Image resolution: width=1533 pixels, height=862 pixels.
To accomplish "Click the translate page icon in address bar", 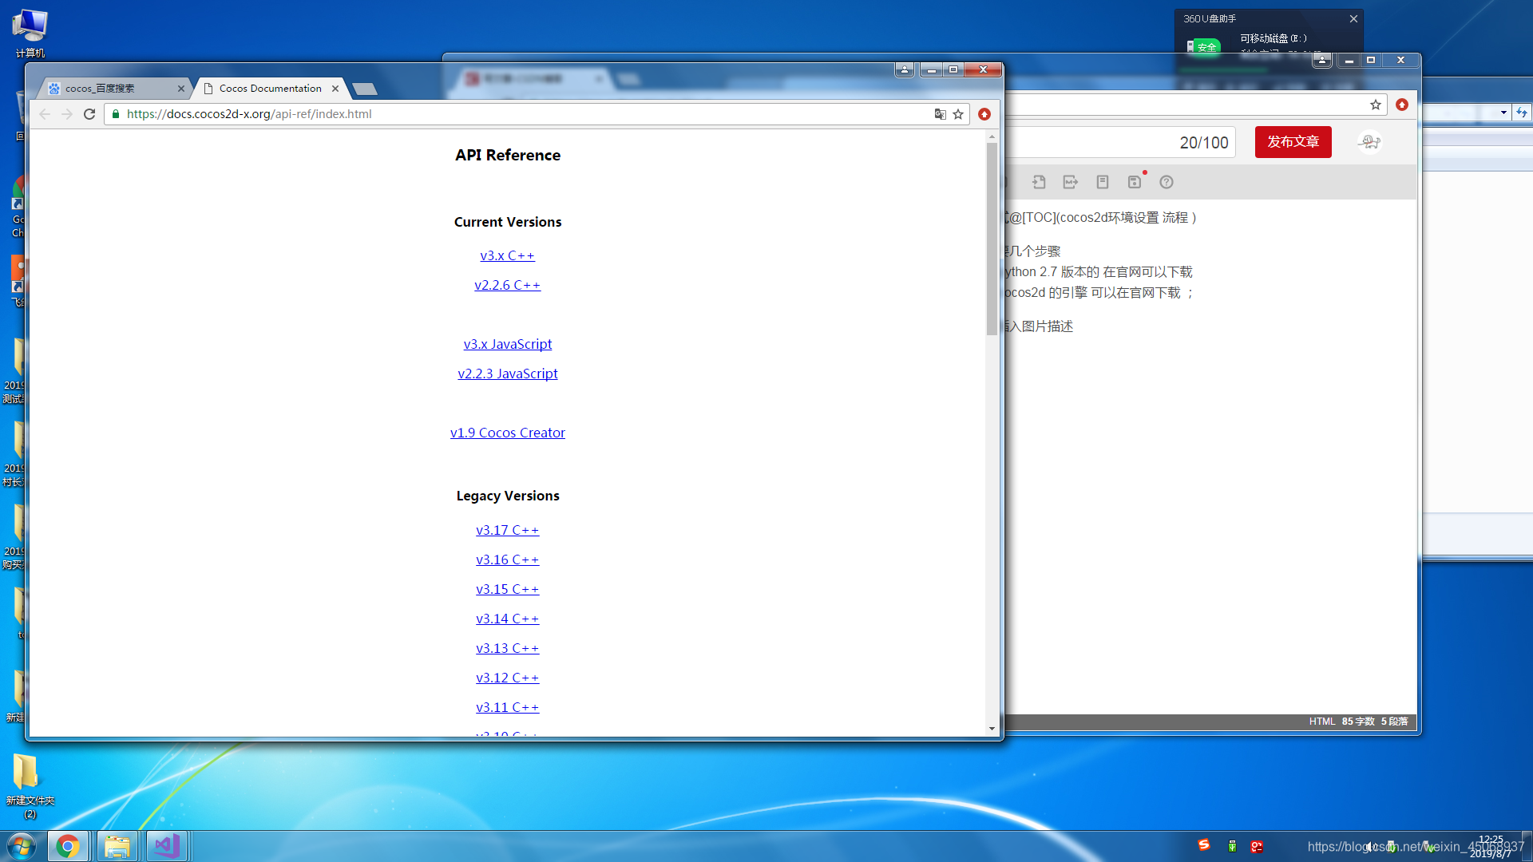I will coord(940,114).
